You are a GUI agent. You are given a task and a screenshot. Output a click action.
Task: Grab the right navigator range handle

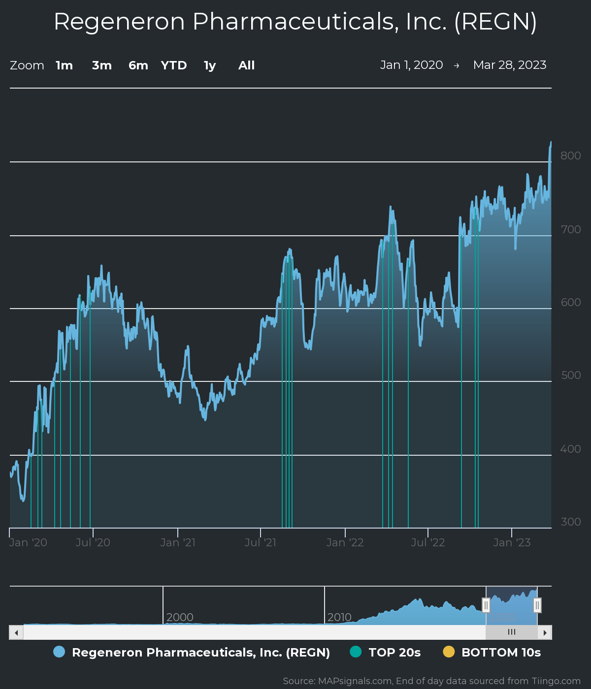click(x=537, y=605)
